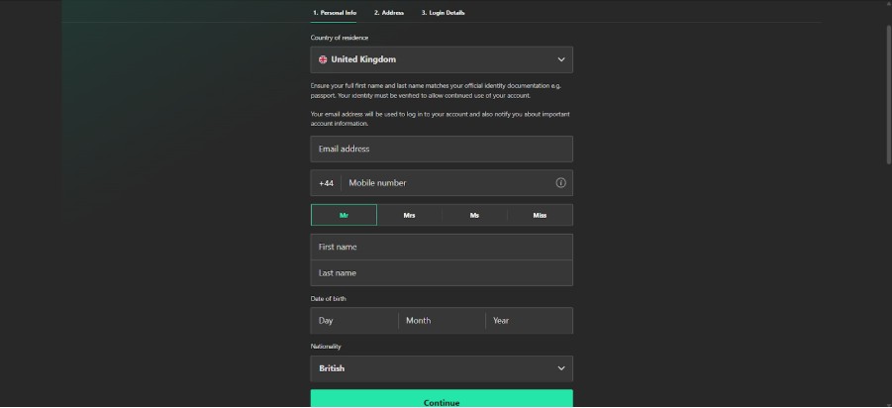892x408 pixels.
Task: Open Country of residence dropdown
Action: (442, 59)
